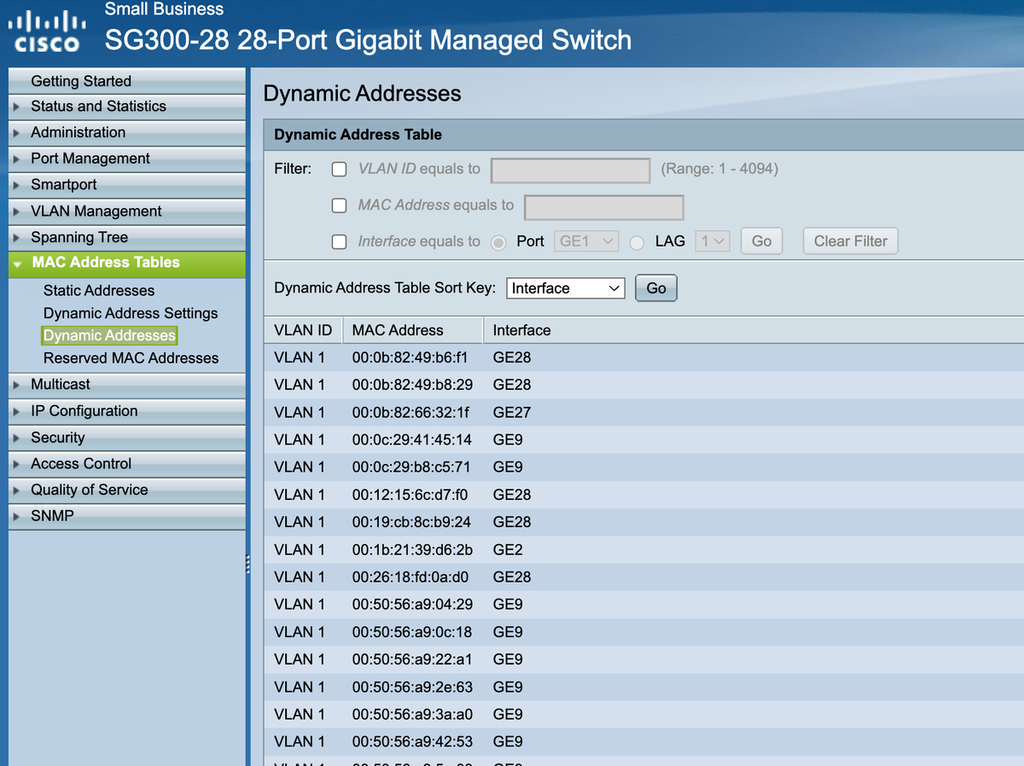Select MAC address 00:50:56:a9:2e:63
1024x766 pixels.
pyautogui.click(x=412, y=687)
